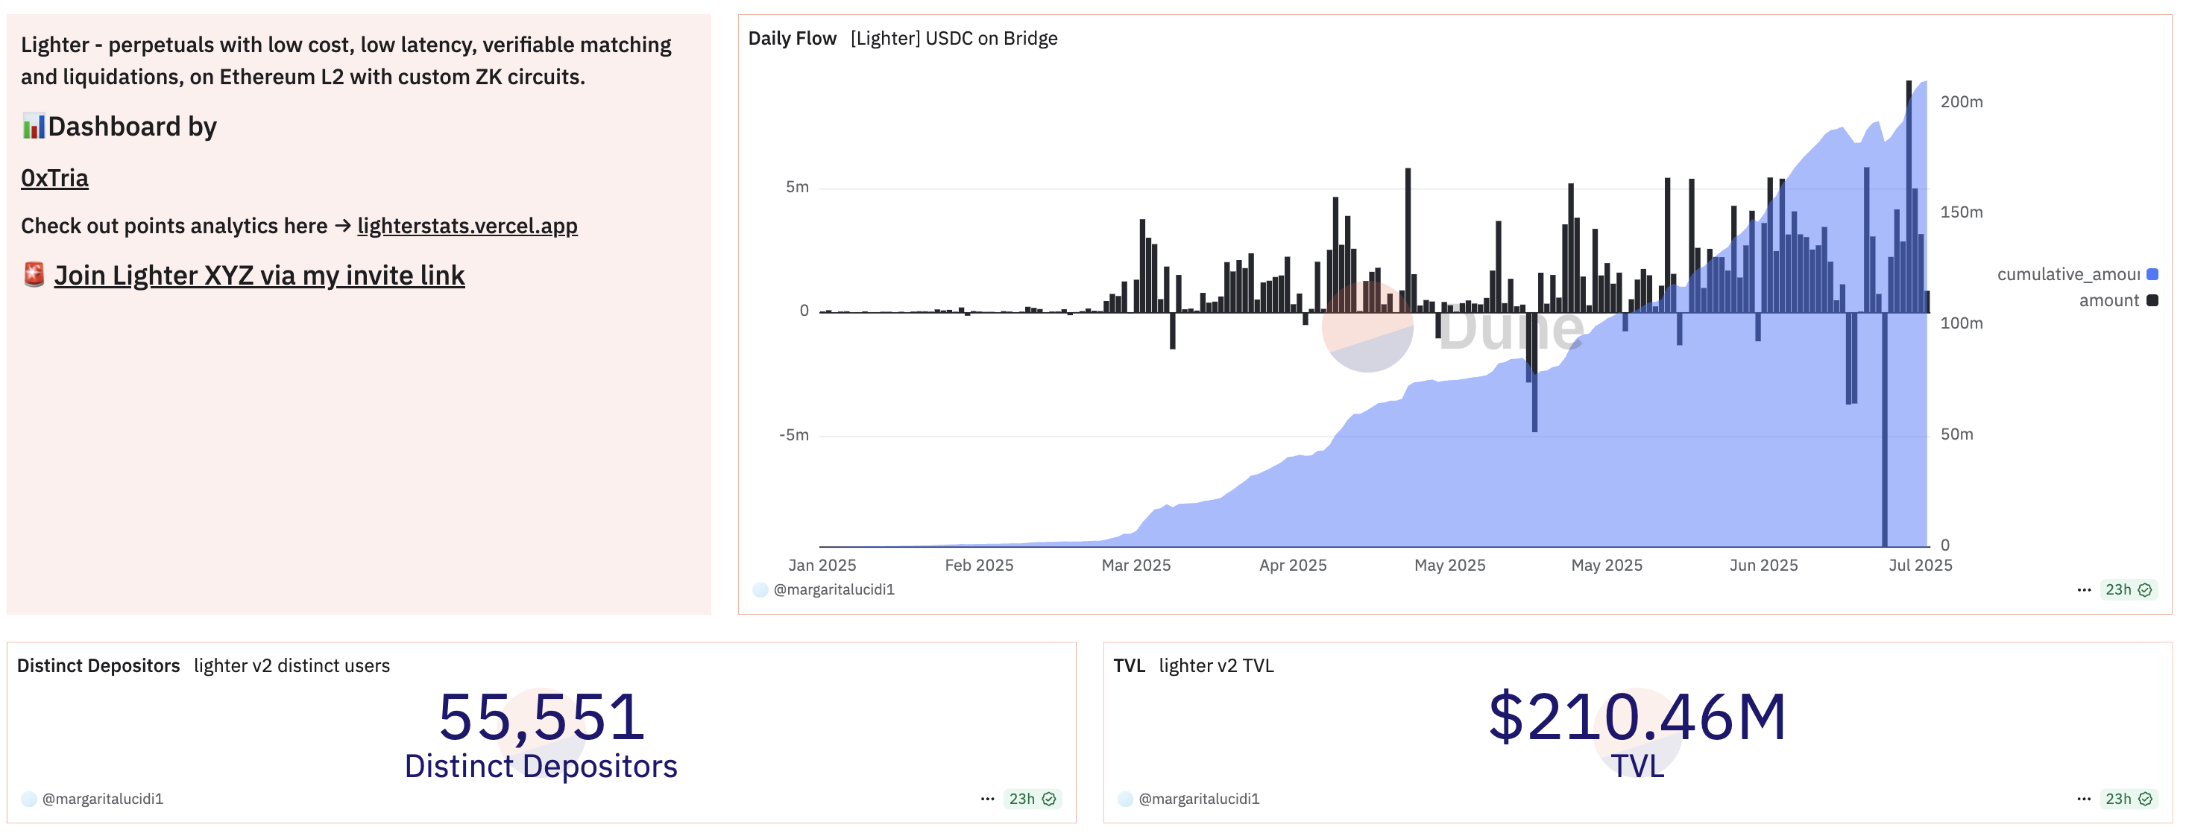Open @margaritalucidi1 under Distinct Depositors
2189x836 pixels.
(x=102, y=799)
